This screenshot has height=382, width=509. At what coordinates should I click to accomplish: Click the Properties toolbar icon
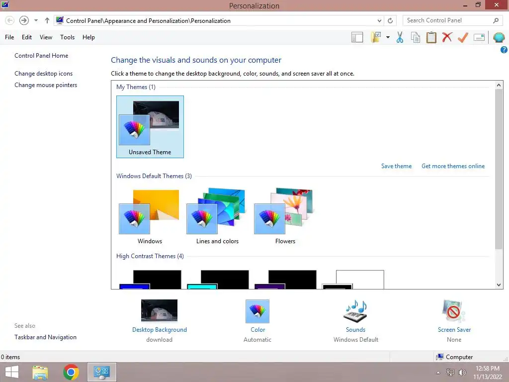479,37
